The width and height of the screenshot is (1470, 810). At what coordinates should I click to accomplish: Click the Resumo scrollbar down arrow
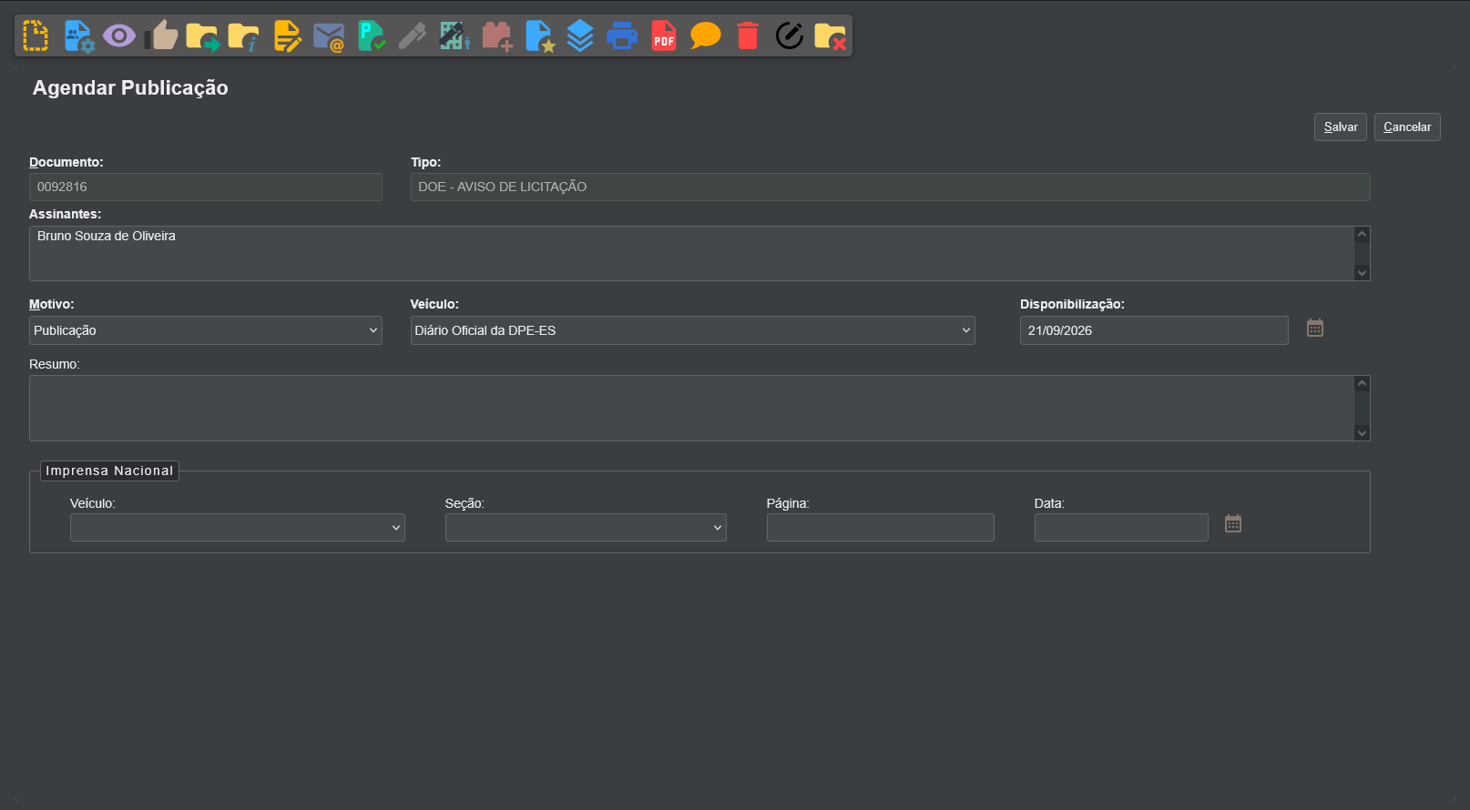coord(1363,433)
